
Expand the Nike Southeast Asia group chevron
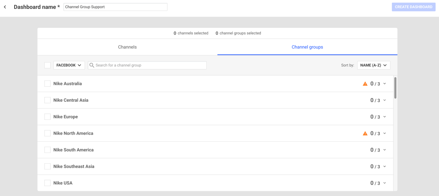(385, 166)
